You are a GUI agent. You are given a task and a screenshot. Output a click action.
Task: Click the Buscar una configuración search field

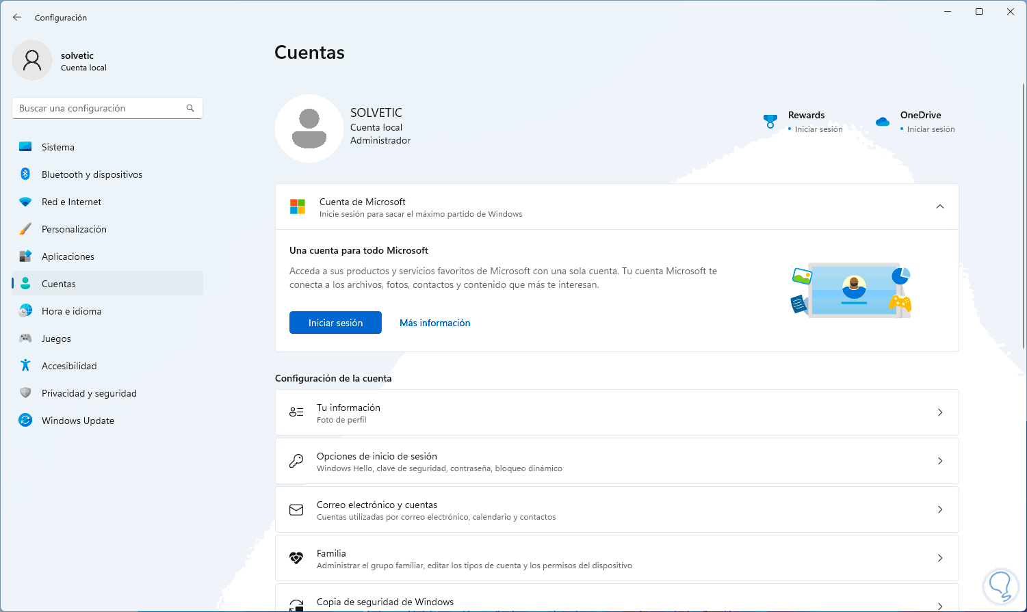(107, 108)
